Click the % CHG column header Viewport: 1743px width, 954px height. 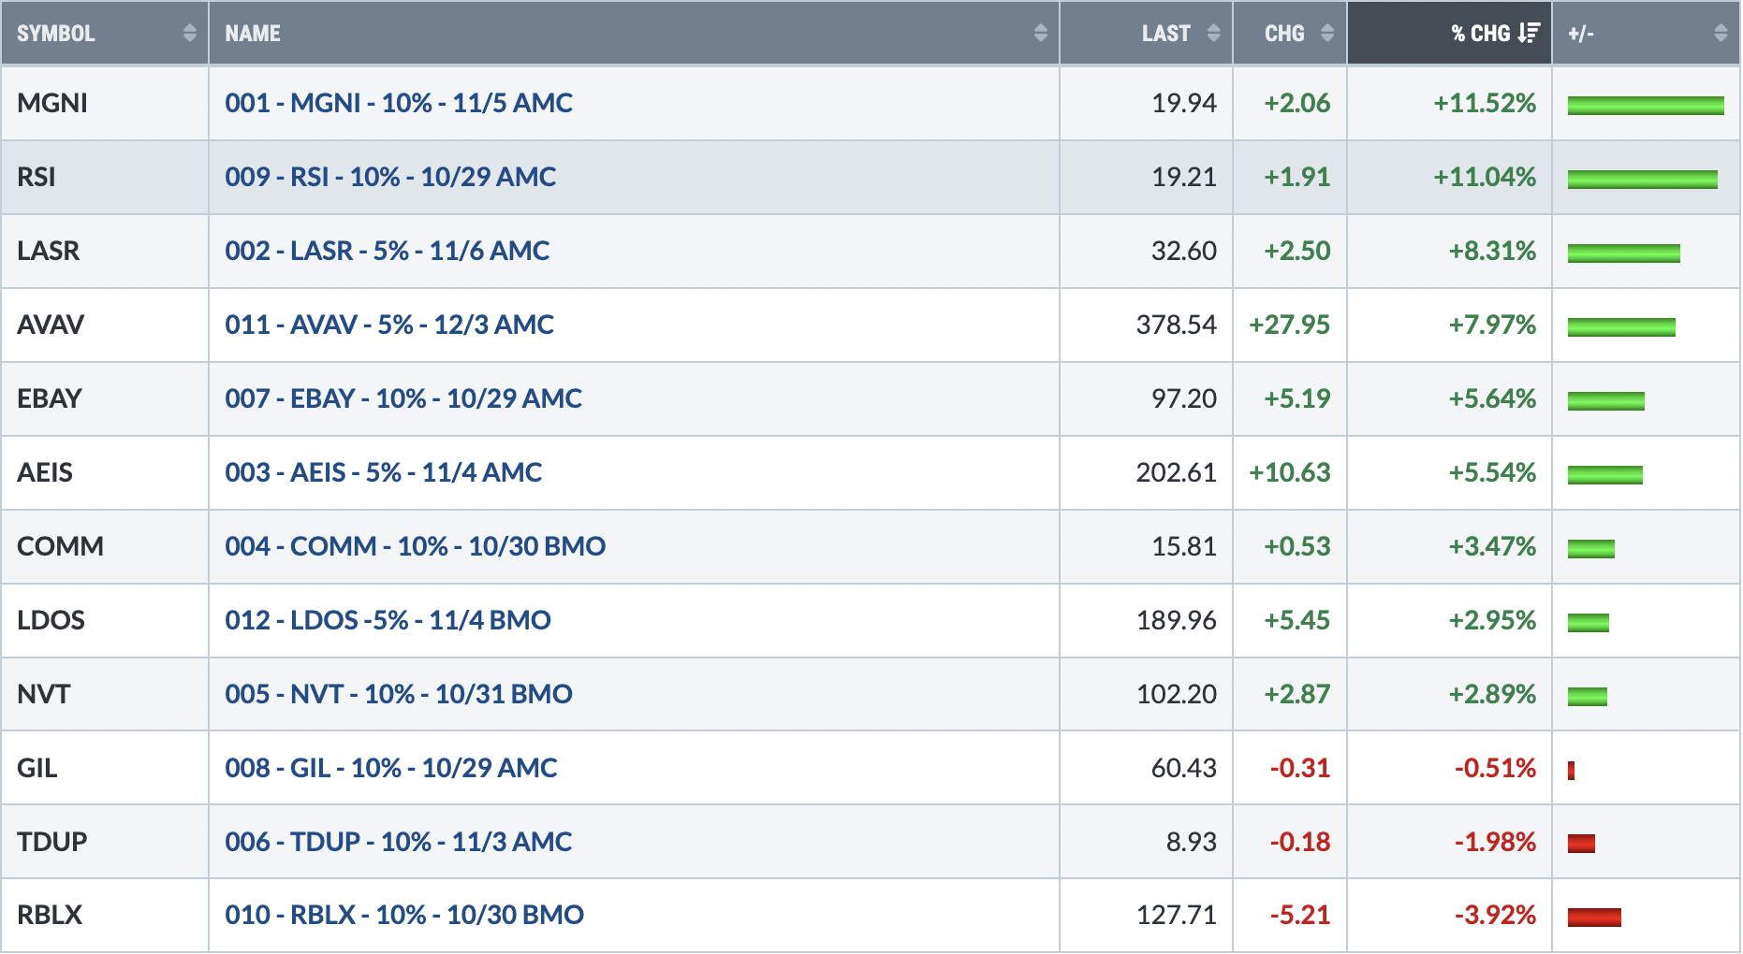[1449, 34]
